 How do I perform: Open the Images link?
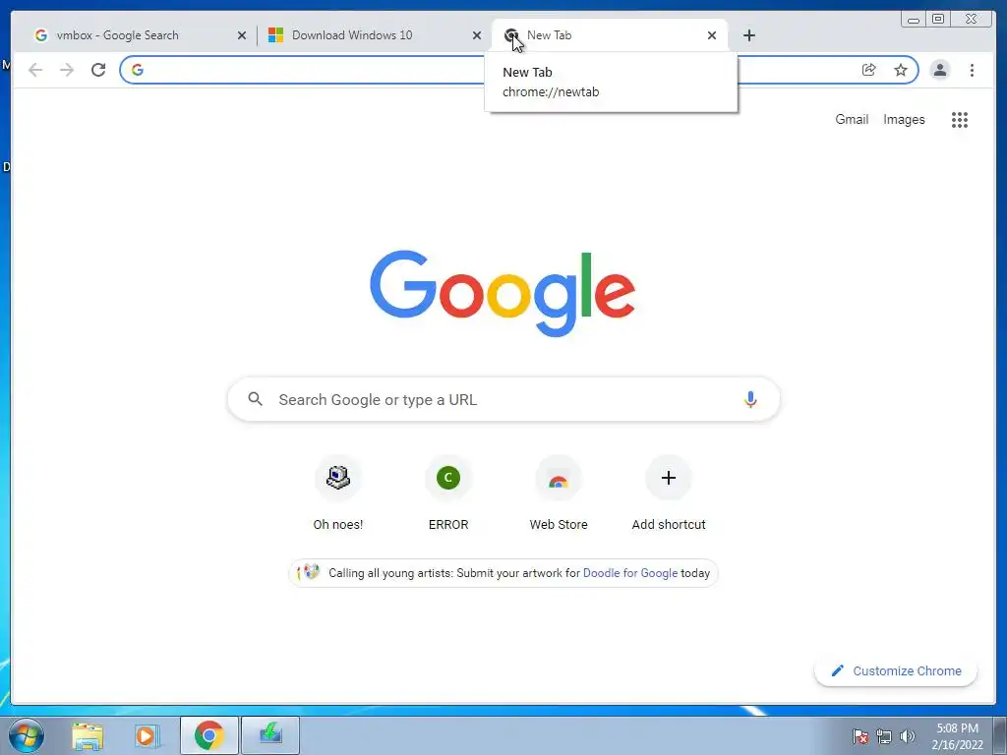click(x=904, y=119)
